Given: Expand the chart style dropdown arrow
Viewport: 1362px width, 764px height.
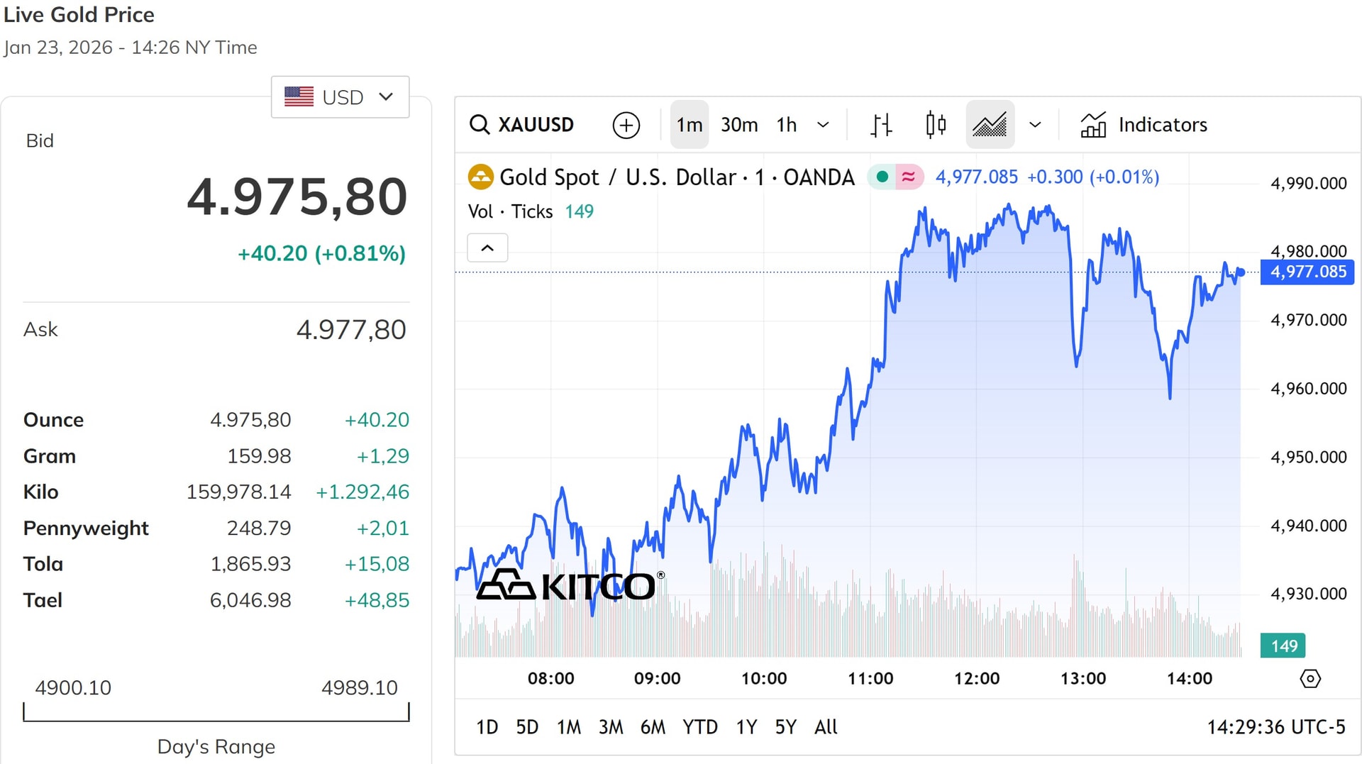Looking at the screenshot, I should coord(1035,125).
